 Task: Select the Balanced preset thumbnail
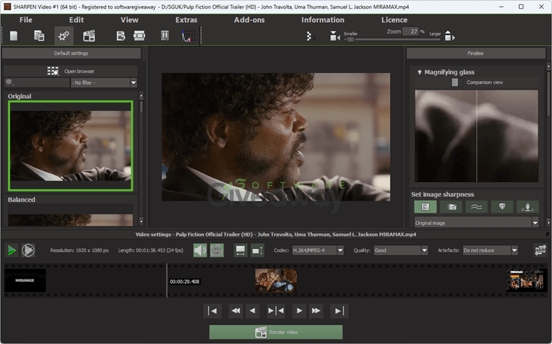(70, 215)
